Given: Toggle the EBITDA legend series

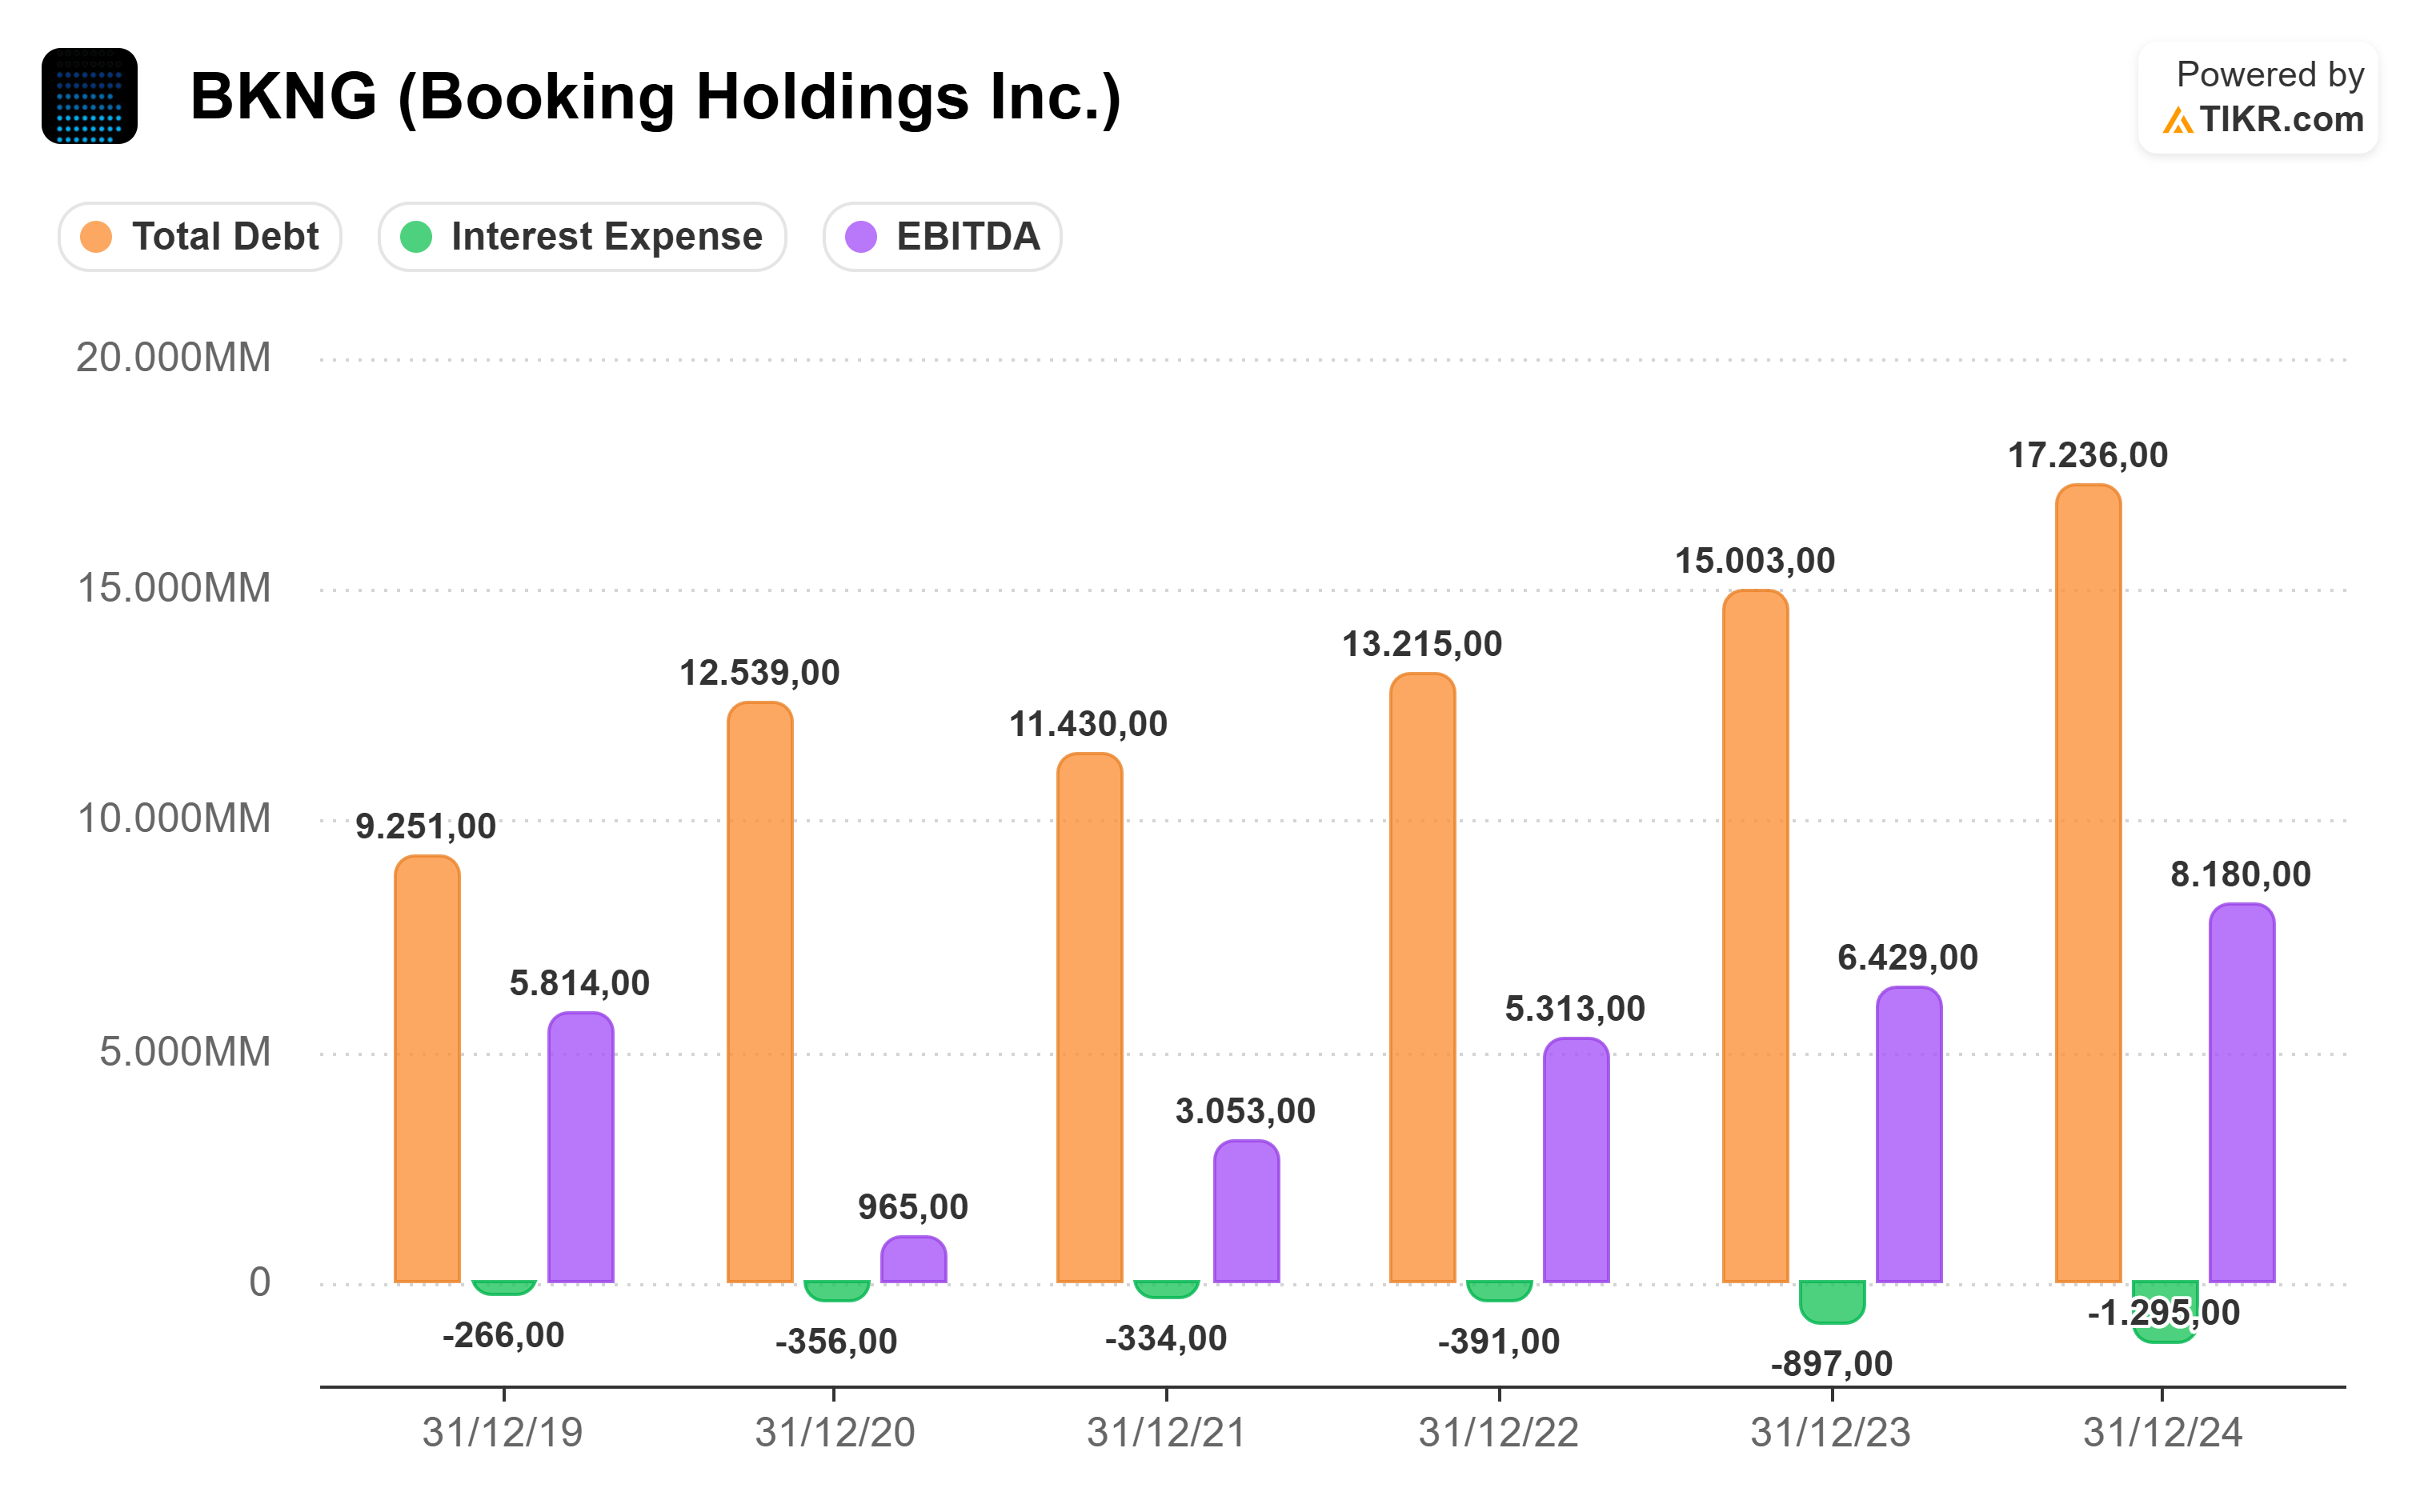Looking at the screenshot, I should [x=942, y=237].
